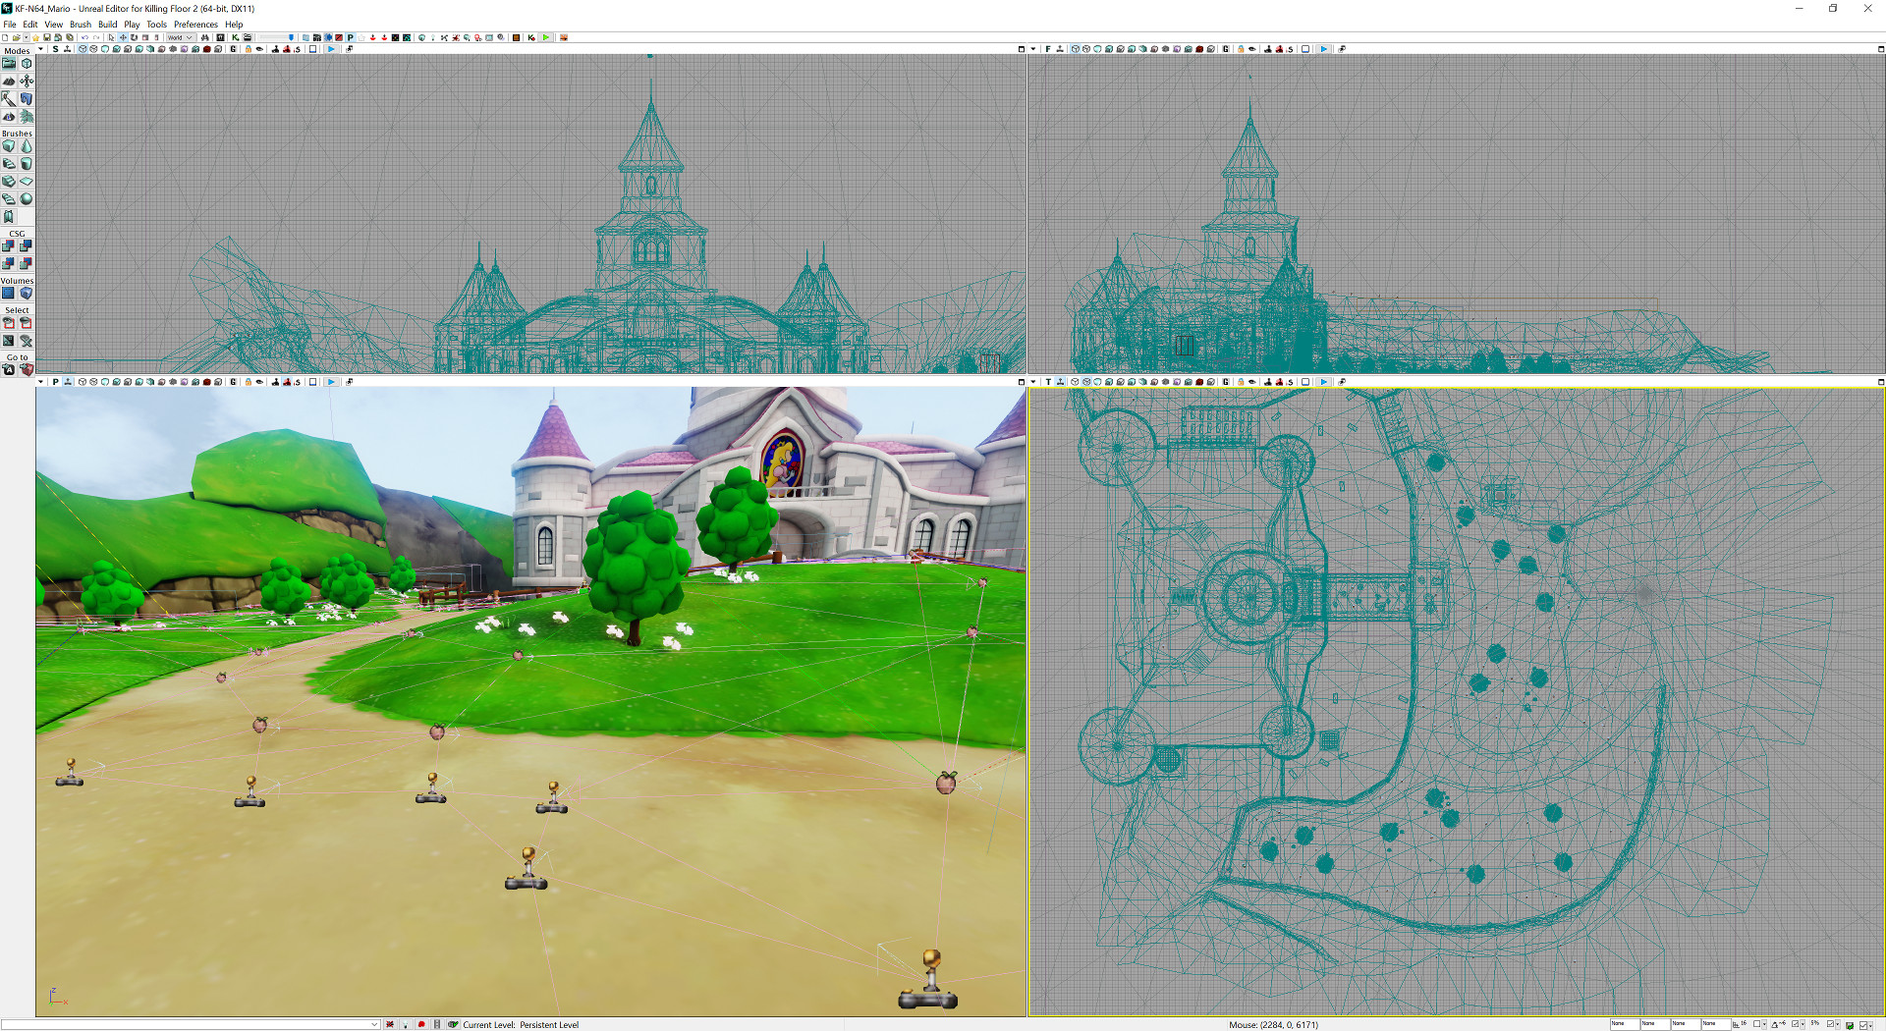Toggle Play in viewport for top-right view
Screen dimensions: 1886x1031
(x=1323, y=49)
